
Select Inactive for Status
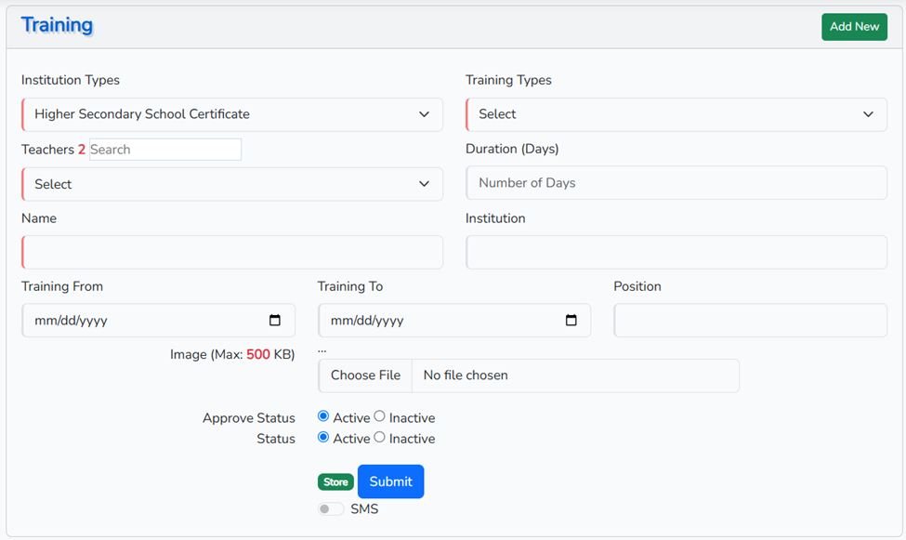[x=379, y=437]
